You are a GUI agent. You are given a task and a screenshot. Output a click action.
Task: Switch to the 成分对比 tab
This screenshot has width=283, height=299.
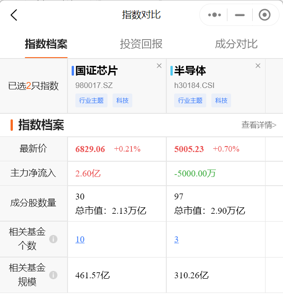point(236,44)
